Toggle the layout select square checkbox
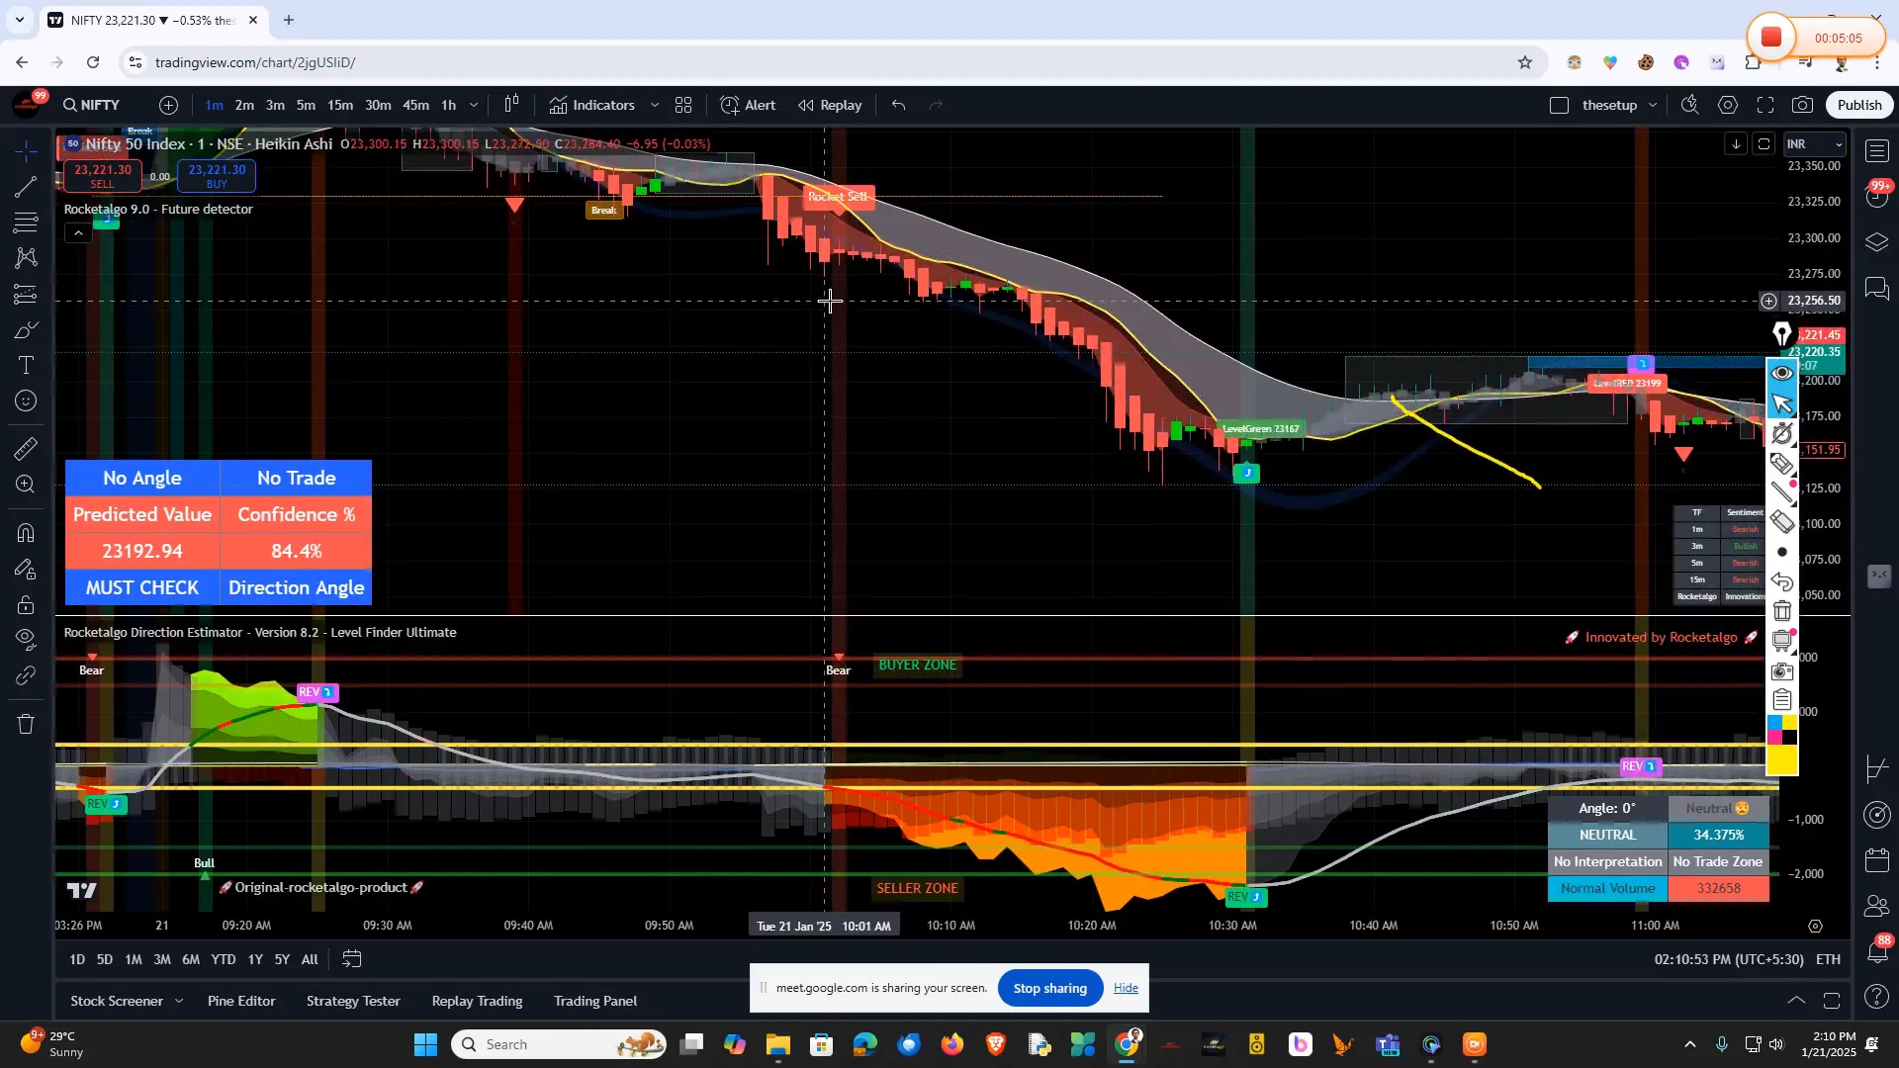Image resolution: width=1899 pixels, height=1068 pixels. (x=1560, y=105)
